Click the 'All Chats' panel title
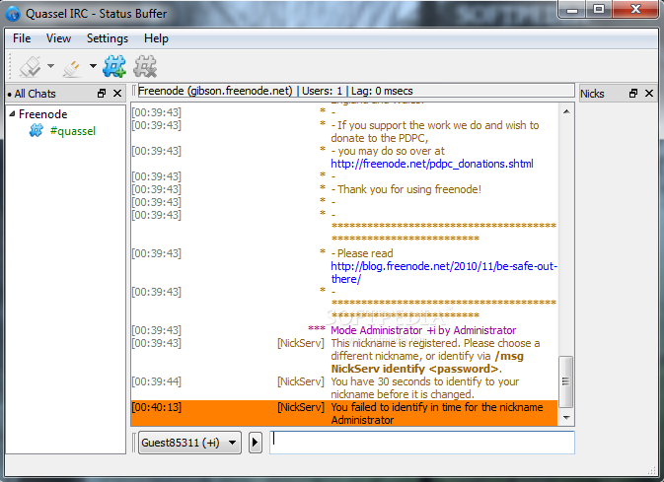 [36, 94]
